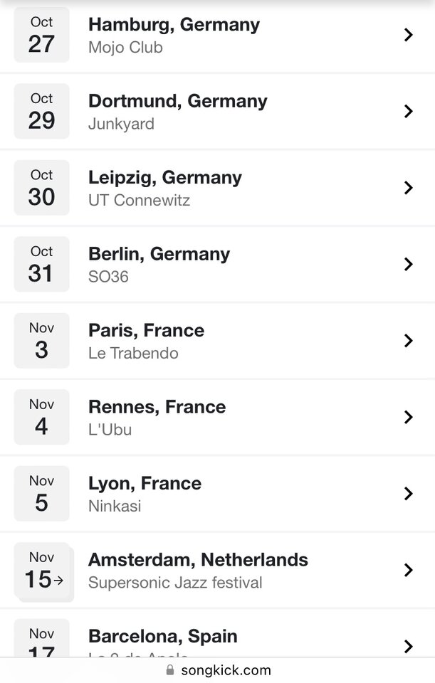The width and height of the screenshot is (435, 683).
Task: Click the Nov 15 multi-day date badge
Action: pos(43,571)
